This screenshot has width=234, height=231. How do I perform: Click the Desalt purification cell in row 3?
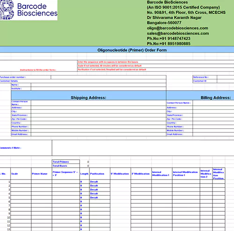(100, 190)
